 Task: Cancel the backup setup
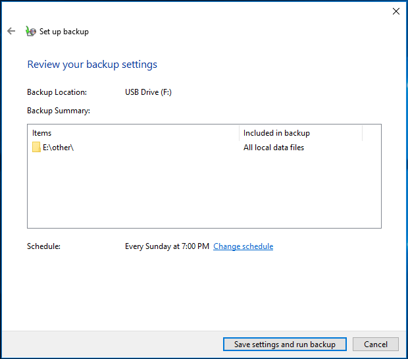click(x=376, y=344)
